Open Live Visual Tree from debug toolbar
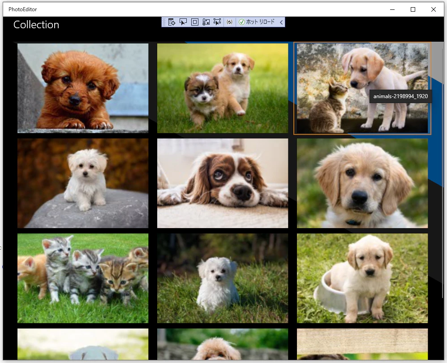 172,22
